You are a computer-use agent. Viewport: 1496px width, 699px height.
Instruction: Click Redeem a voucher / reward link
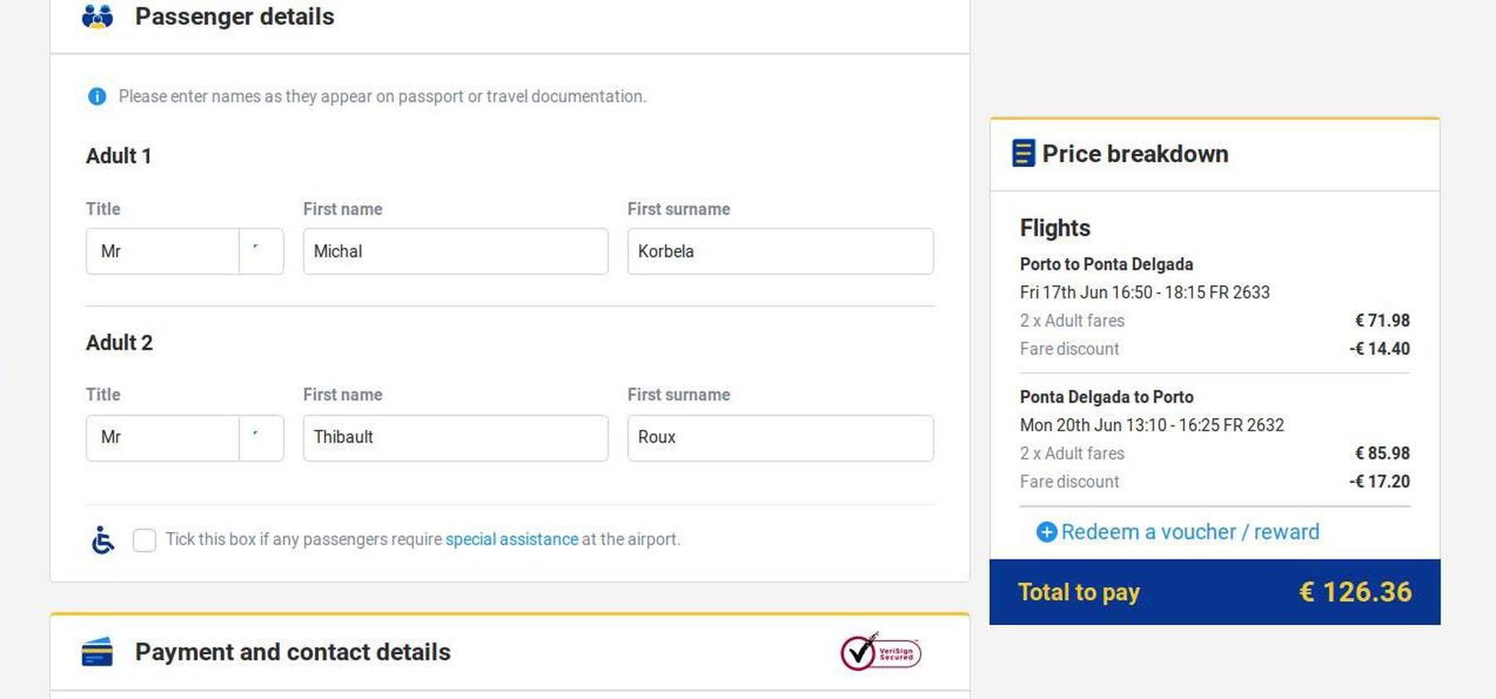[x=1189, y=532]
